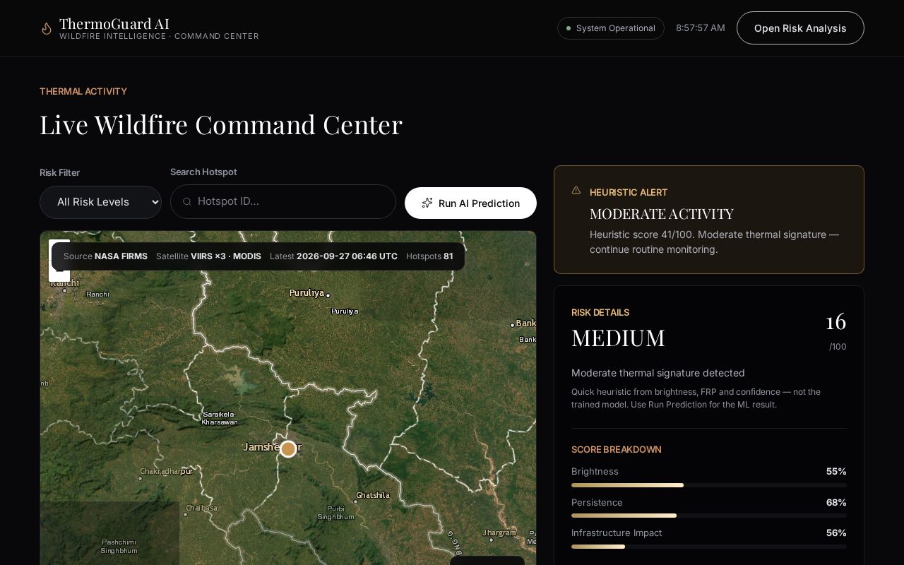This screenshot has height=565, width=904.
Task: Click the Persistence score bar
Action: [x=709, y=516]
